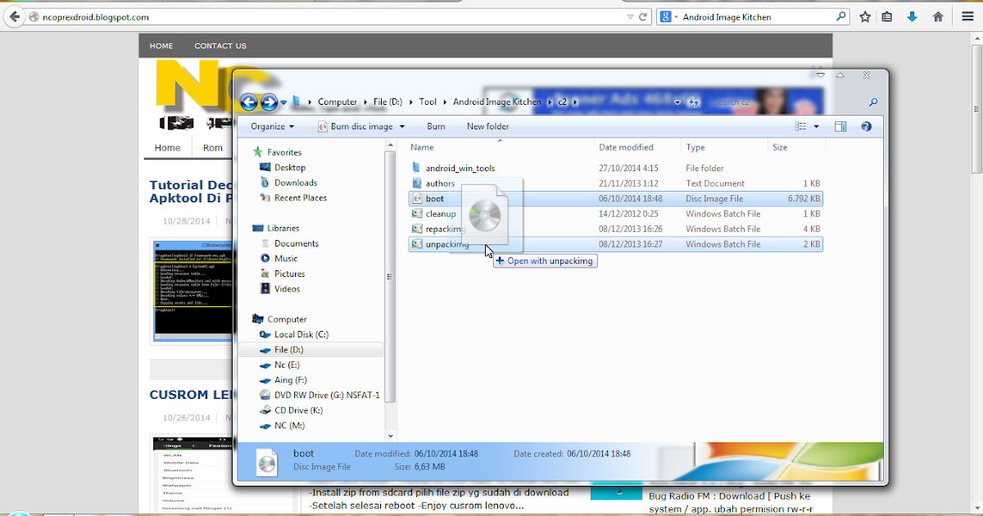Go forward using Explorer's Forward arrow
Viewport: 983px width, 516px height.
click(x=269, y=102)
